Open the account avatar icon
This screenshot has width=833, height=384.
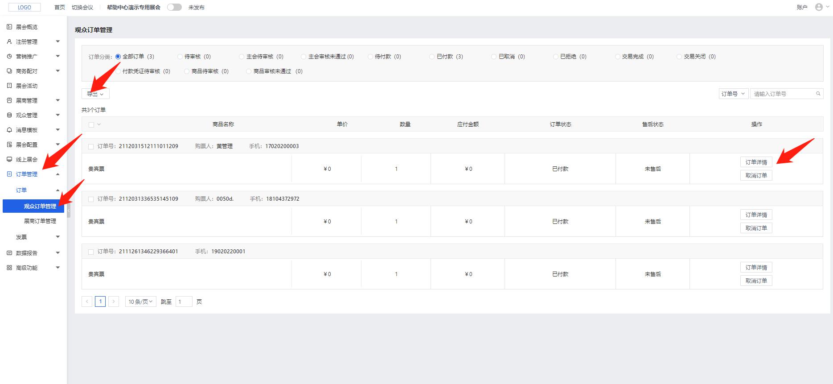818,7
